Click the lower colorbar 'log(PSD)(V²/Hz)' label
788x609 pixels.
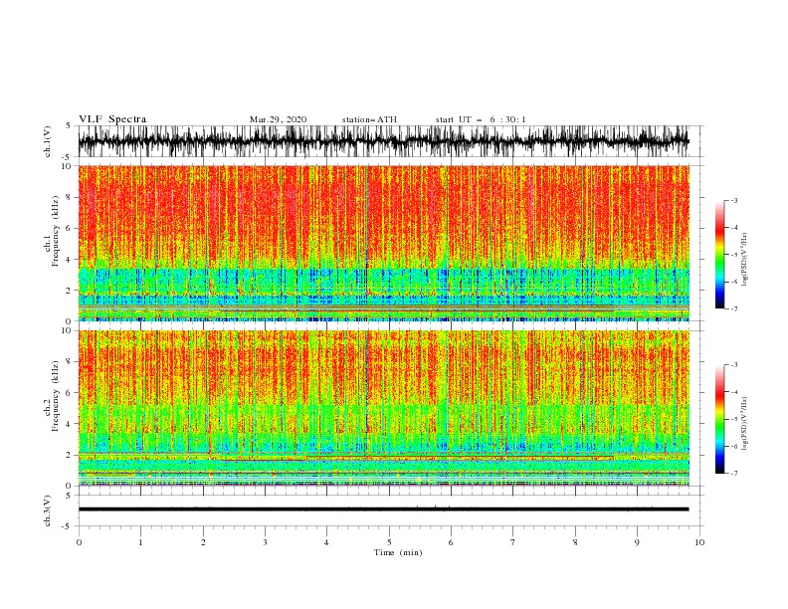(x=745, y=424)
